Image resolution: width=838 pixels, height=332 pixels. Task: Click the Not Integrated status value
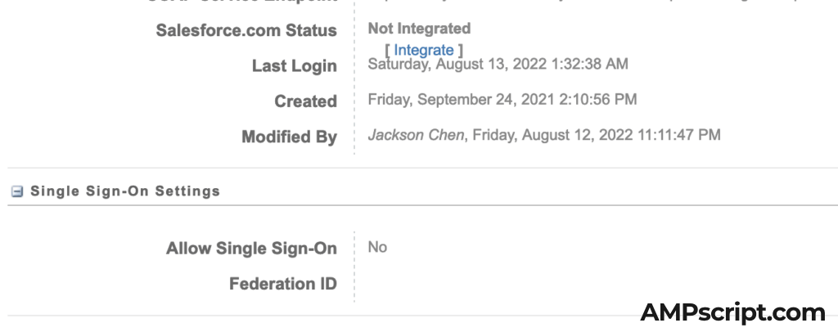click(x=419, y=29)
